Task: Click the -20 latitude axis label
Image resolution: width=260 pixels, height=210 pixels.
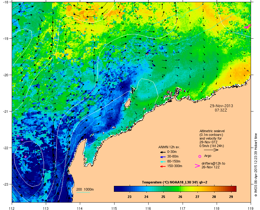Action: pyautogui.click(x=6, y=75)
